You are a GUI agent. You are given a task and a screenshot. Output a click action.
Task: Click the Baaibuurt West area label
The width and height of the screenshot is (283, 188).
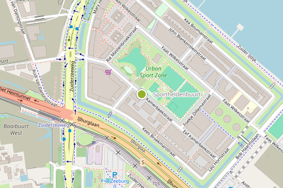coord(16,130)
